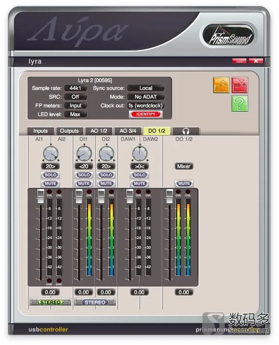Click the red IDENTIFY button
The image size is (279, 345).
[146, 114]
